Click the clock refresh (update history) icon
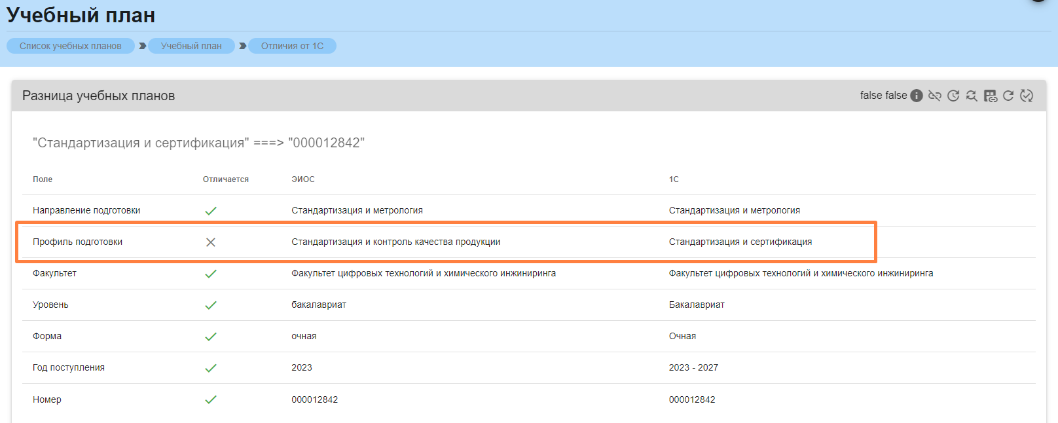Image resolution: width=1058 pixels, height=423 pixels. click(x=953, y=96)
